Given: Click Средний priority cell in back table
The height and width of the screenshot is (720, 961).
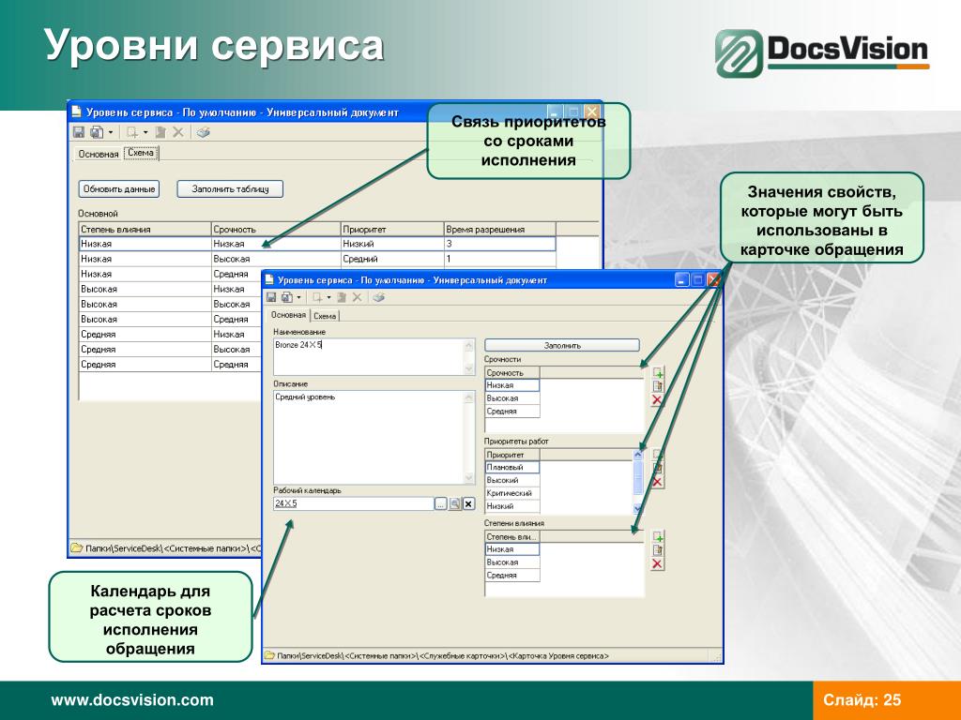Looking at the screenshot, I should [x=391, y=259].
